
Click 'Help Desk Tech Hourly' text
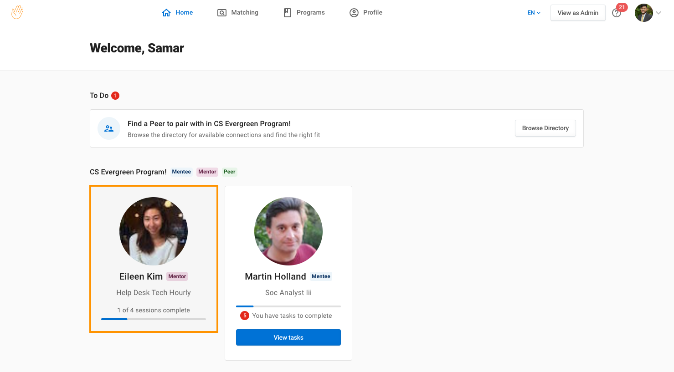pos(154,292)
